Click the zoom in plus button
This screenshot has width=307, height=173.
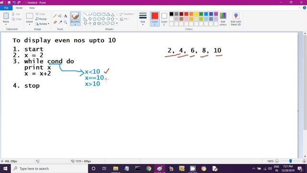click(x=304, y=161)
